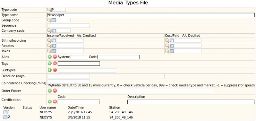Open Type code search magnifier
The width and height of the screenshot is (256, 121).
coord(49,10)
